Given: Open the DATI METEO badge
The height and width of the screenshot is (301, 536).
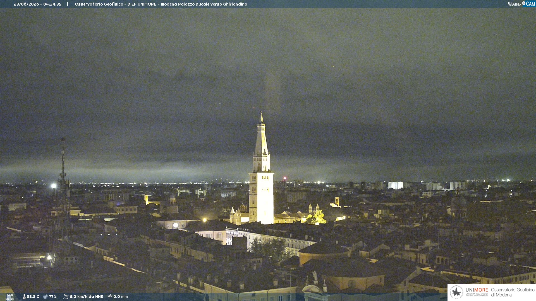Looking at the screenshot, I should tap(10, 297).
